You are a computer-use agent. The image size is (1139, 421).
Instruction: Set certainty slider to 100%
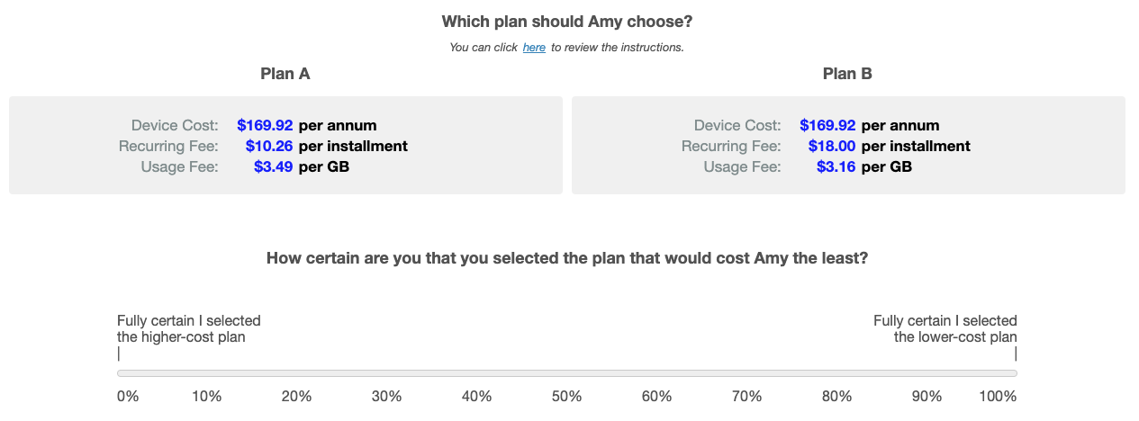(1016, 373)
